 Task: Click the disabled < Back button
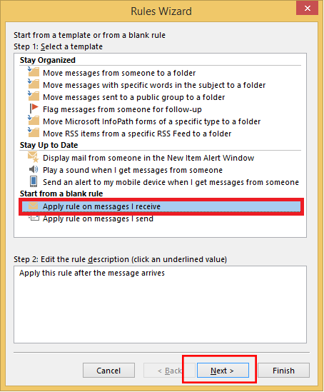169,371
